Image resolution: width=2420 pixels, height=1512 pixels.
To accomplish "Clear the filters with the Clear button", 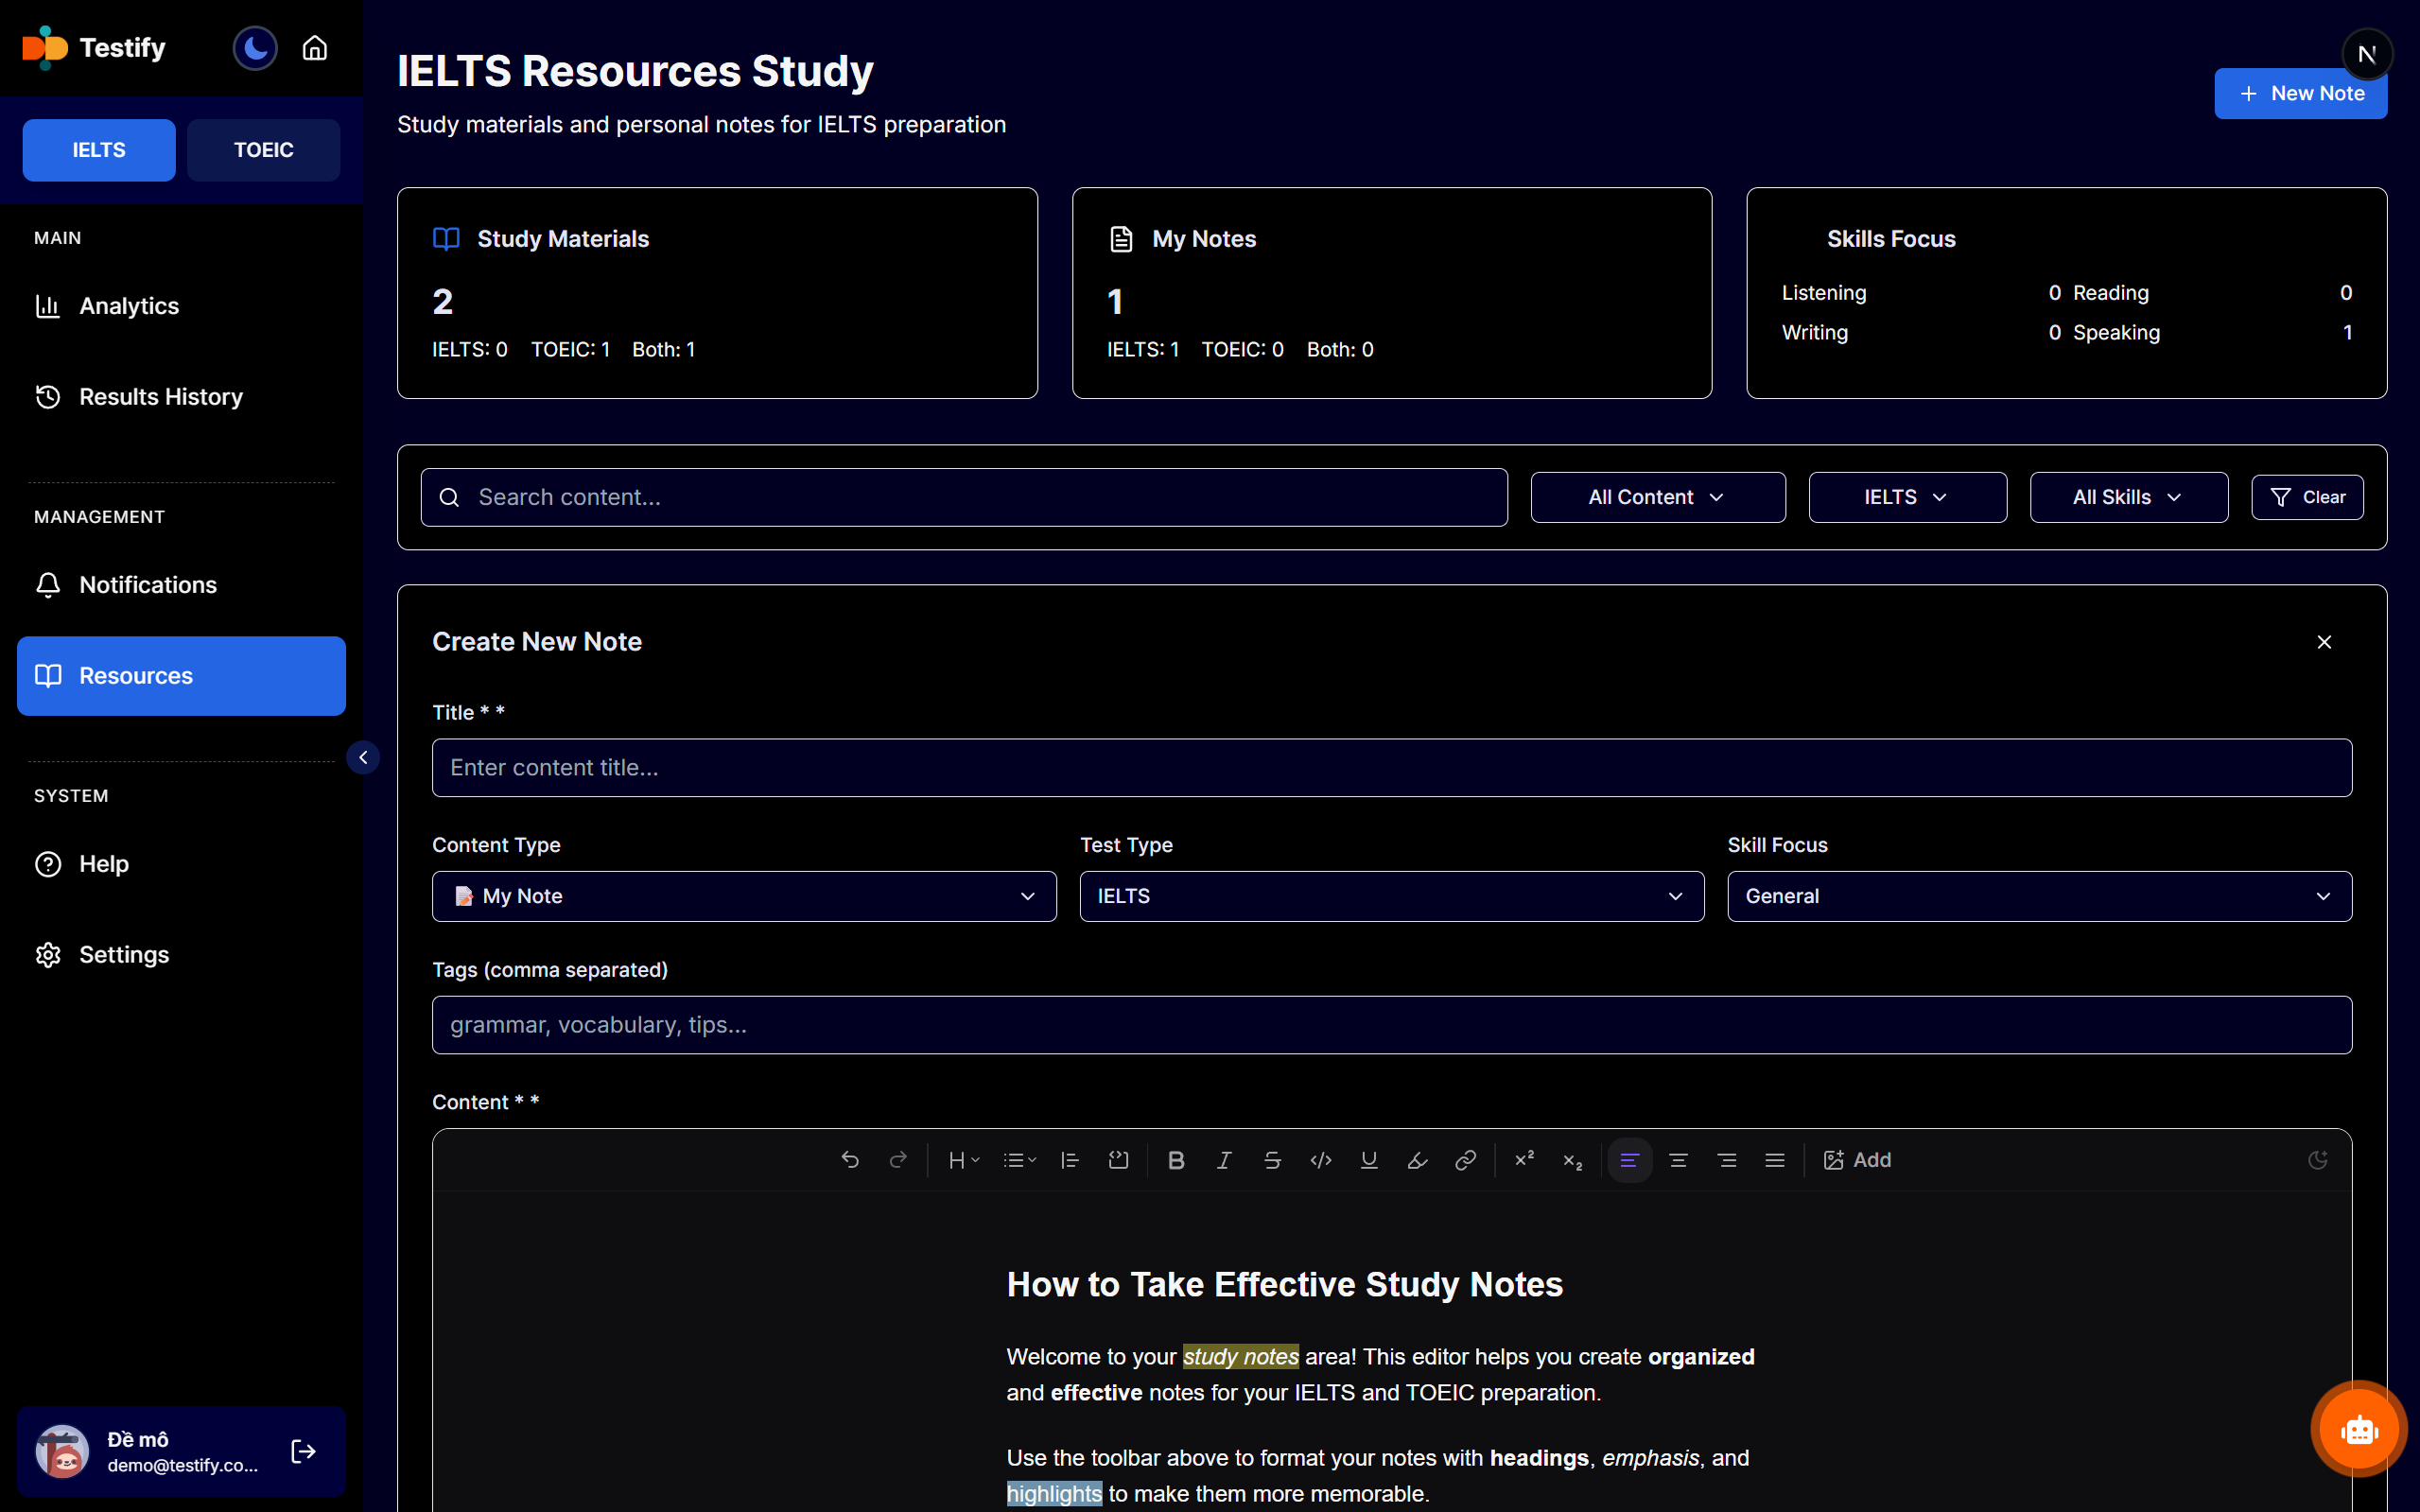I will coord(2307,497).
